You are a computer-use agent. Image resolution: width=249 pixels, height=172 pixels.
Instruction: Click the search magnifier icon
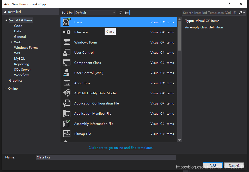[x=240, y=13]
